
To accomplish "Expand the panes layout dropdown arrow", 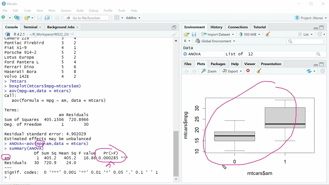I will [x=122, y=18].
